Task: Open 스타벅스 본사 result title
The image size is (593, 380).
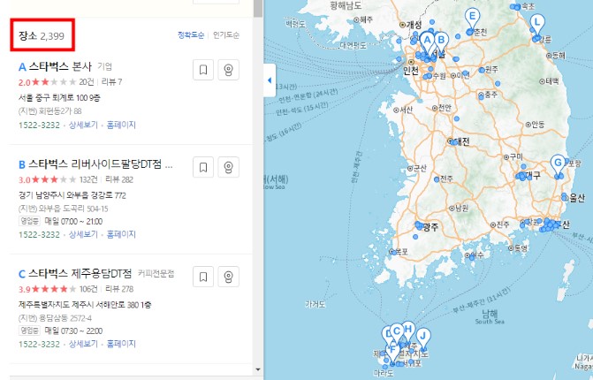Action: coord(60,66)
